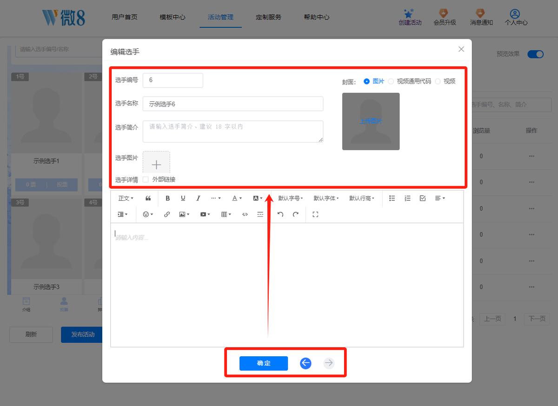The image size is (558, 406).
Task: Redo the last edit
Action: (295, 214)
